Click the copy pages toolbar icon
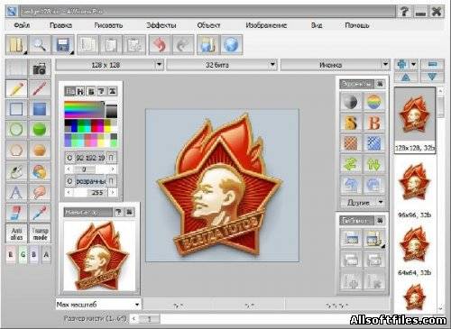This screenshot has width=451, height=329. 87,45
